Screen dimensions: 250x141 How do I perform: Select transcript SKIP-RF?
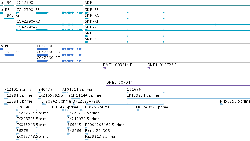point(167,13)
